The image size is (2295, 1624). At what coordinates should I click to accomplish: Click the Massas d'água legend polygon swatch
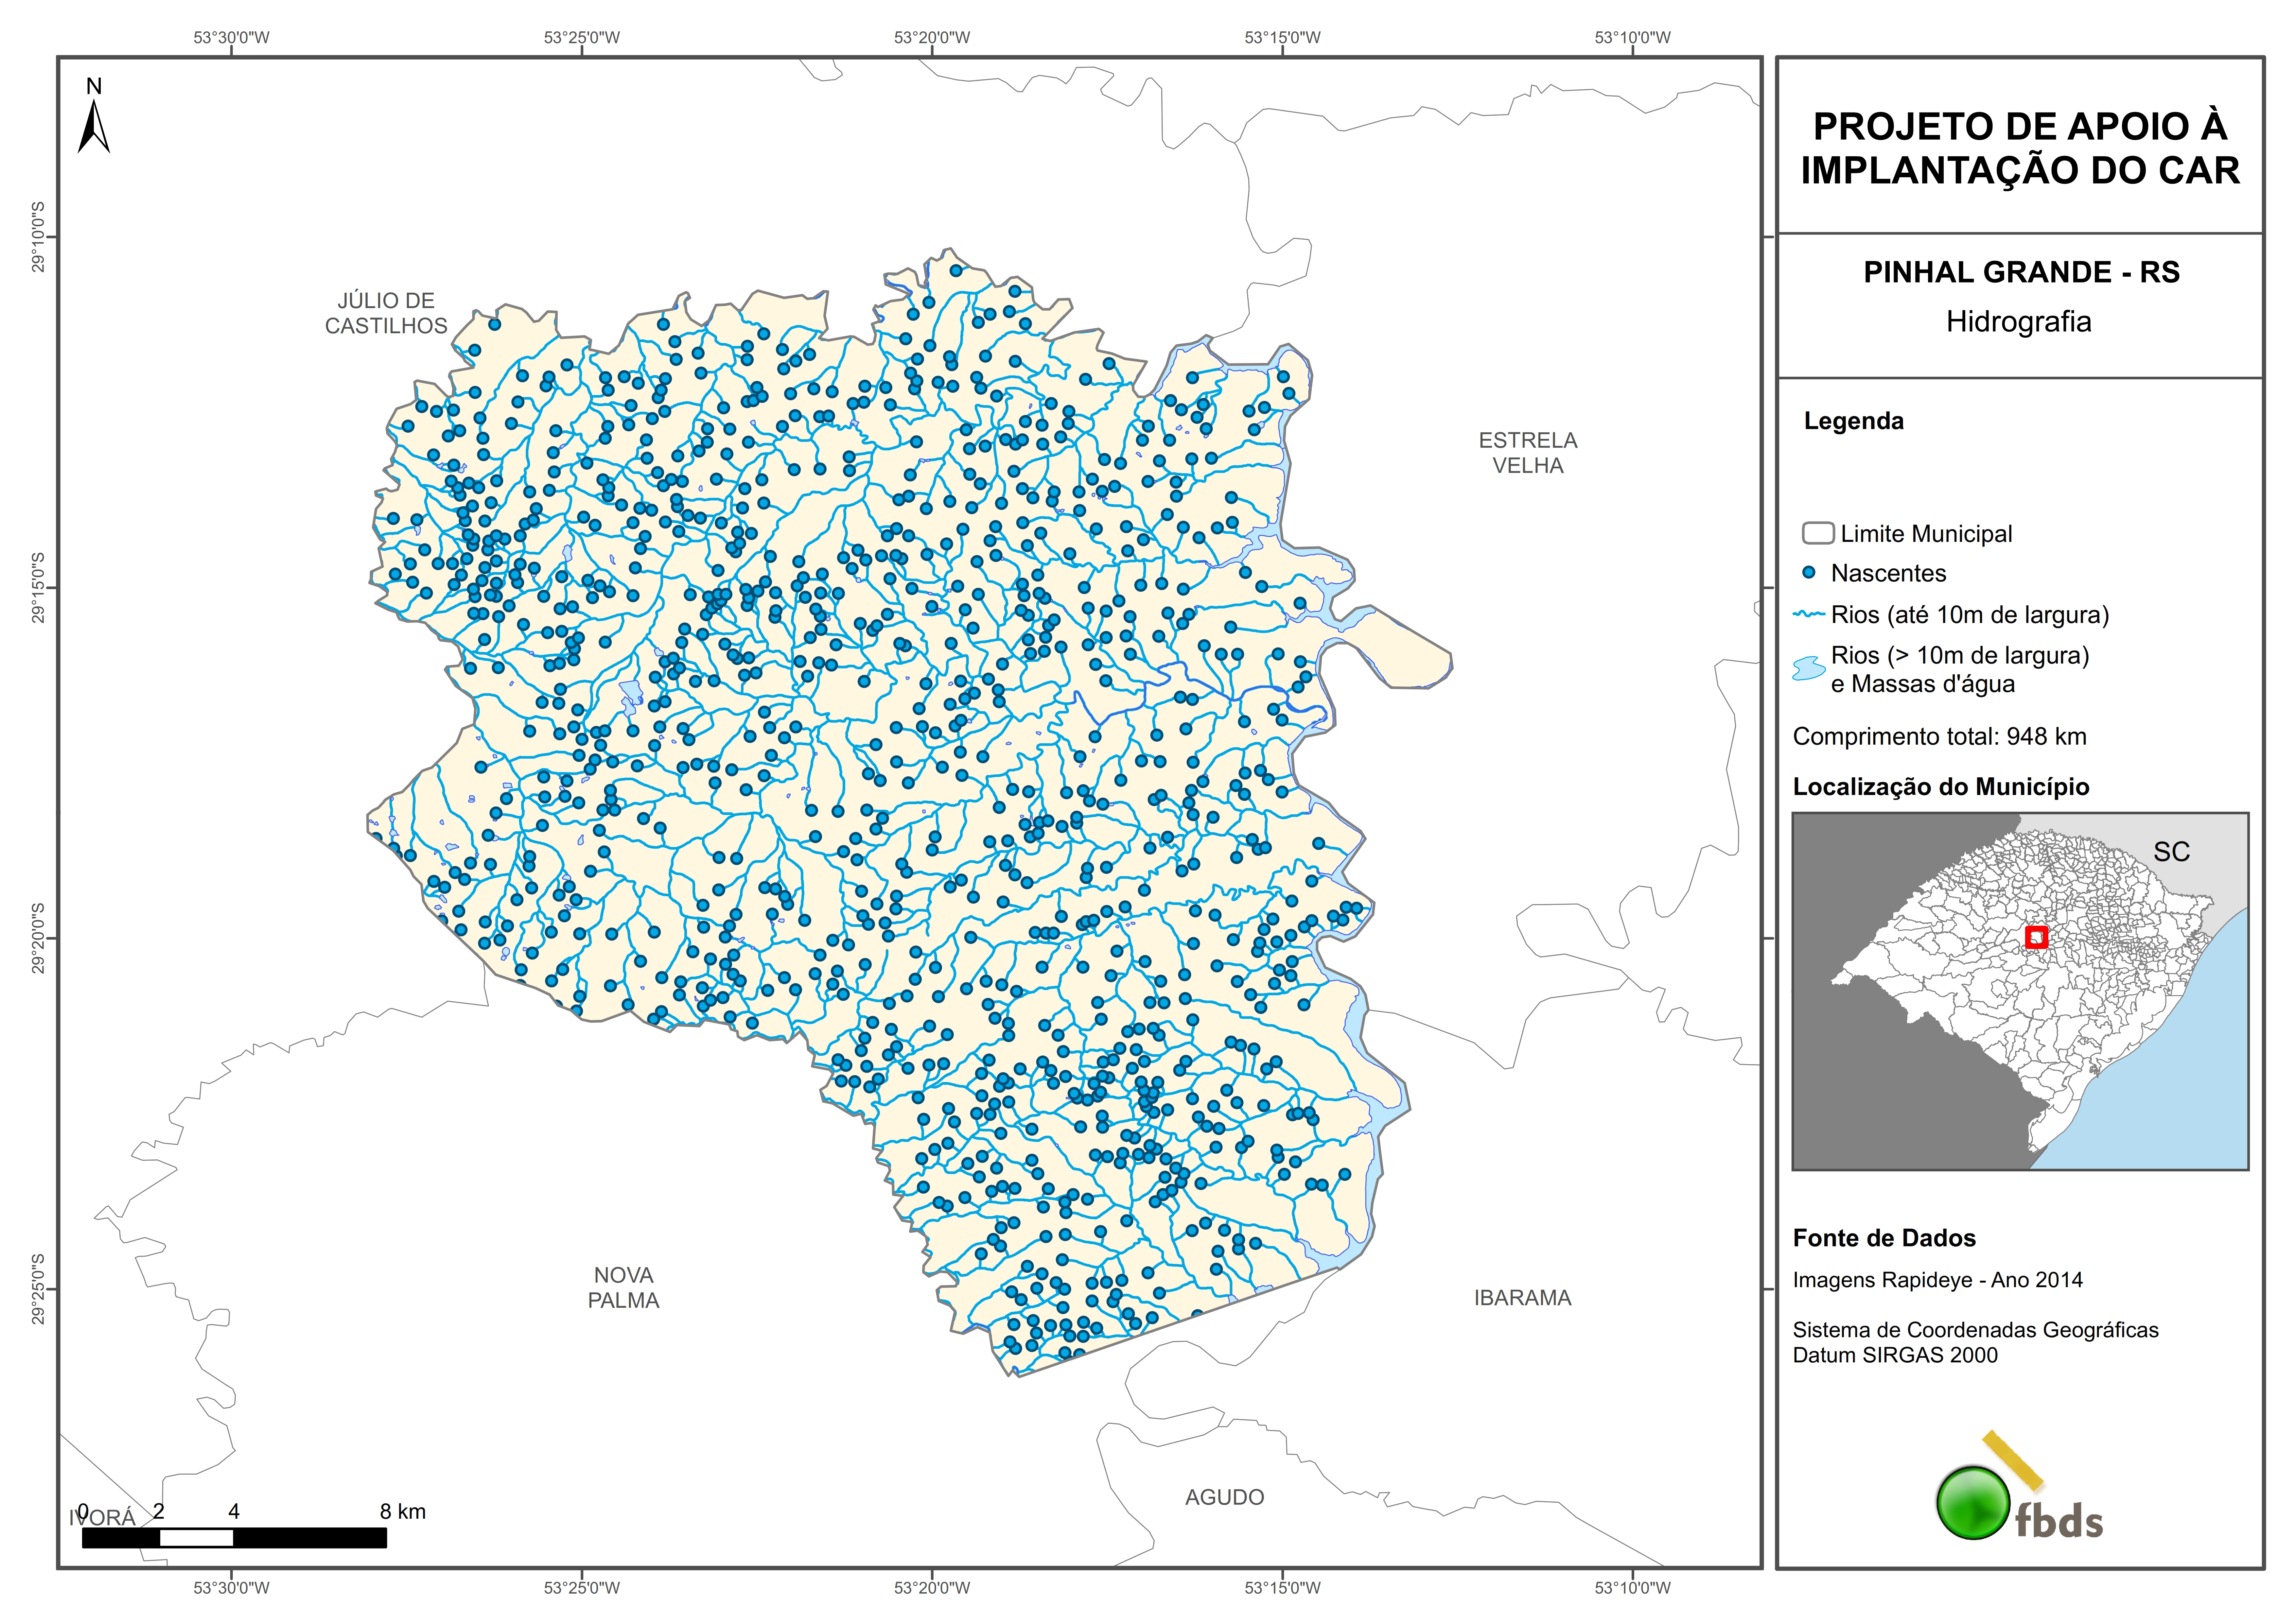point(1809,668)
